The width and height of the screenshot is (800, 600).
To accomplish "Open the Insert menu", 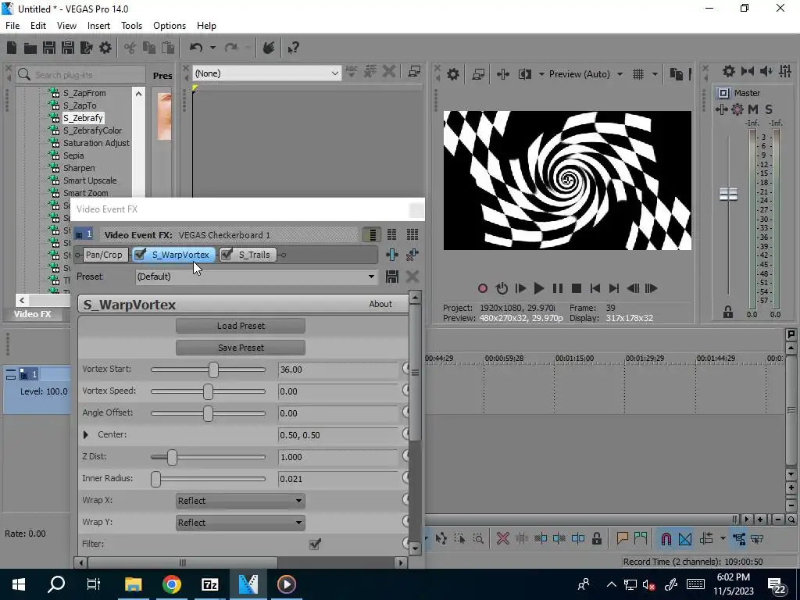I will click(98, 26).
